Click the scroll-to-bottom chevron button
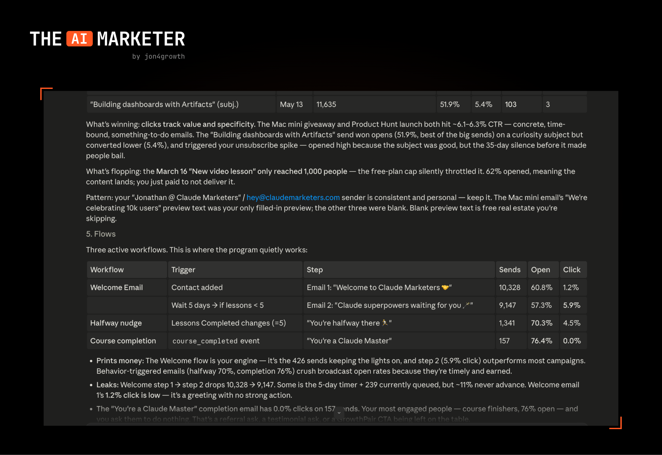 pos(339,413)
